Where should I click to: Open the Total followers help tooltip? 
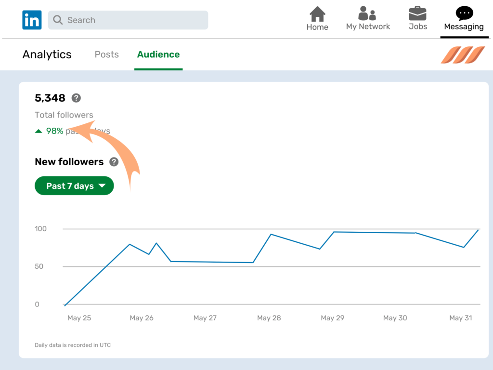(x=76, y=98)
